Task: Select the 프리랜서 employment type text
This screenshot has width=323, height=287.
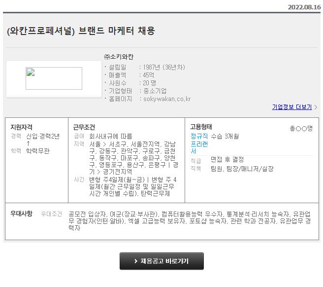Action: click(x=199, y=147)
